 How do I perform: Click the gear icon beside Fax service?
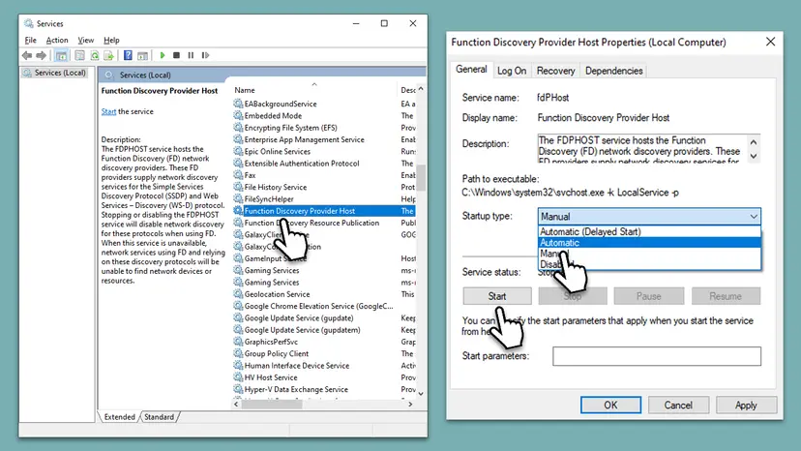pos(238,175)
